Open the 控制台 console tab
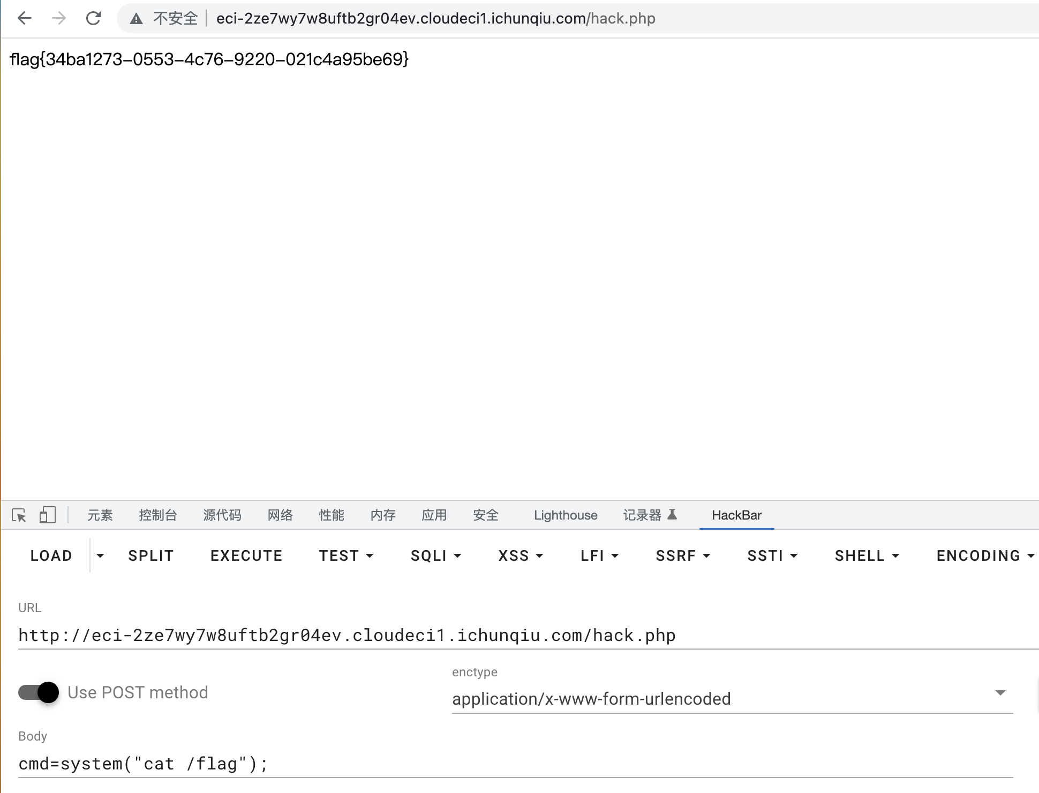 [157, 515]
